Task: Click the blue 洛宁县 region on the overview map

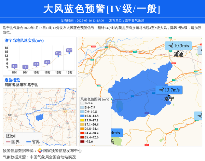Action: click(40, 117)
